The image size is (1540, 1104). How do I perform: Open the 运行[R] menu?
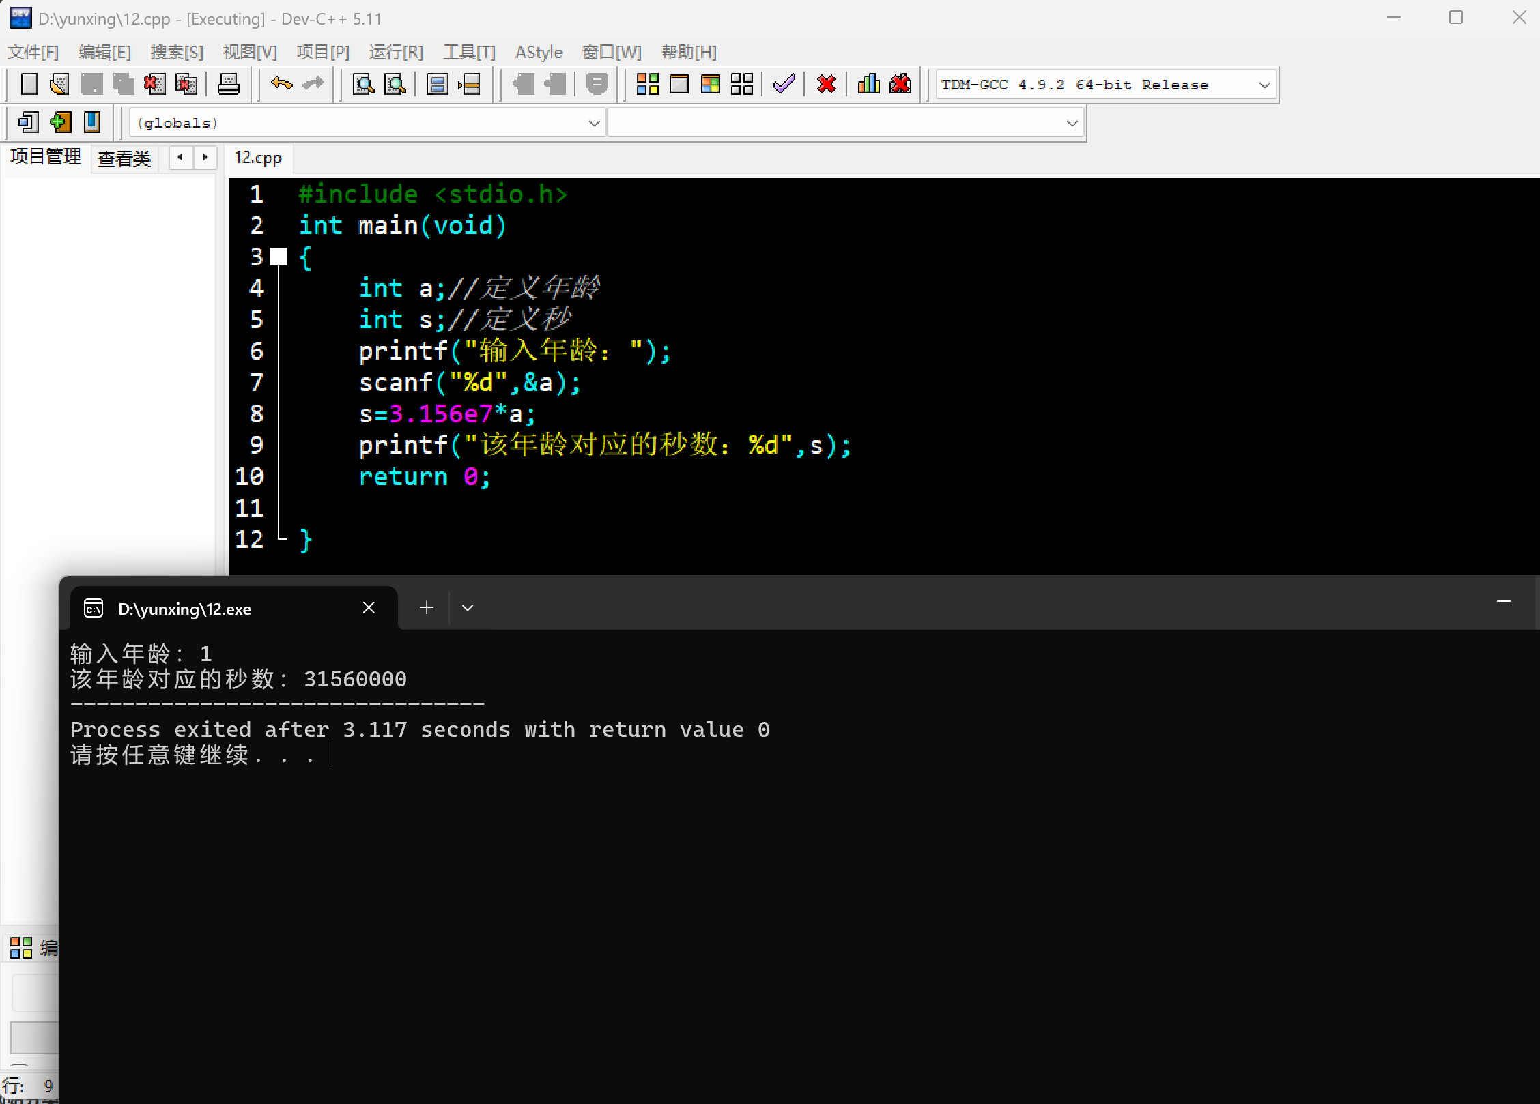coord(395,53)
